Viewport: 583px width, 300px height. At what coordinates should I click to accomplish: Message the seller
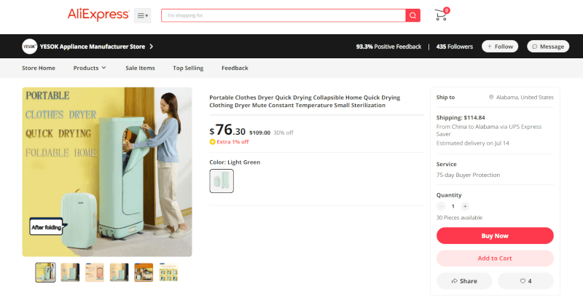pyautogui.click(x=548, y=47)
